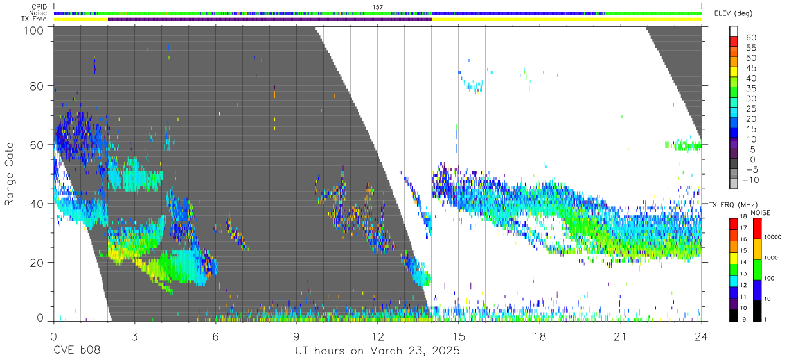Click the Noise row label
This screenshot has width=789, height=364.
(38, 13)
